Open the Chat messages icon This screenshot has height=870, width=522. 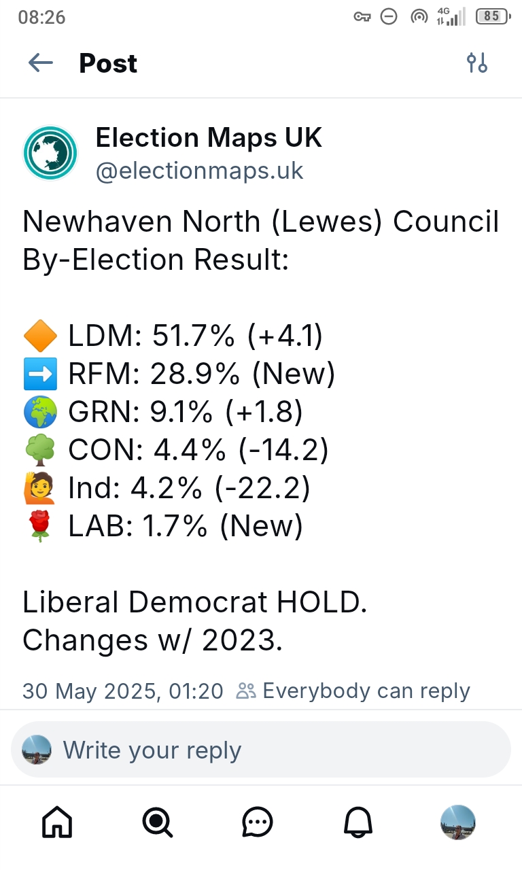click(258, 823)
